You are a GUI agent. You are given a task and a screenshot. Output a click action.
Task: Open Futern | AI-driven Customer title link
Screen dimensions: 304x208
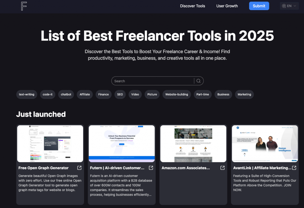click(117, 168)
